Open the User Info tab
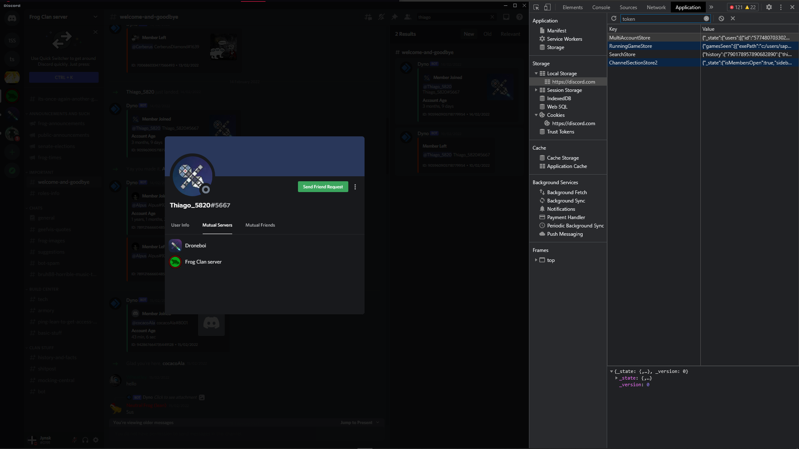 click(x=180, y=225)
